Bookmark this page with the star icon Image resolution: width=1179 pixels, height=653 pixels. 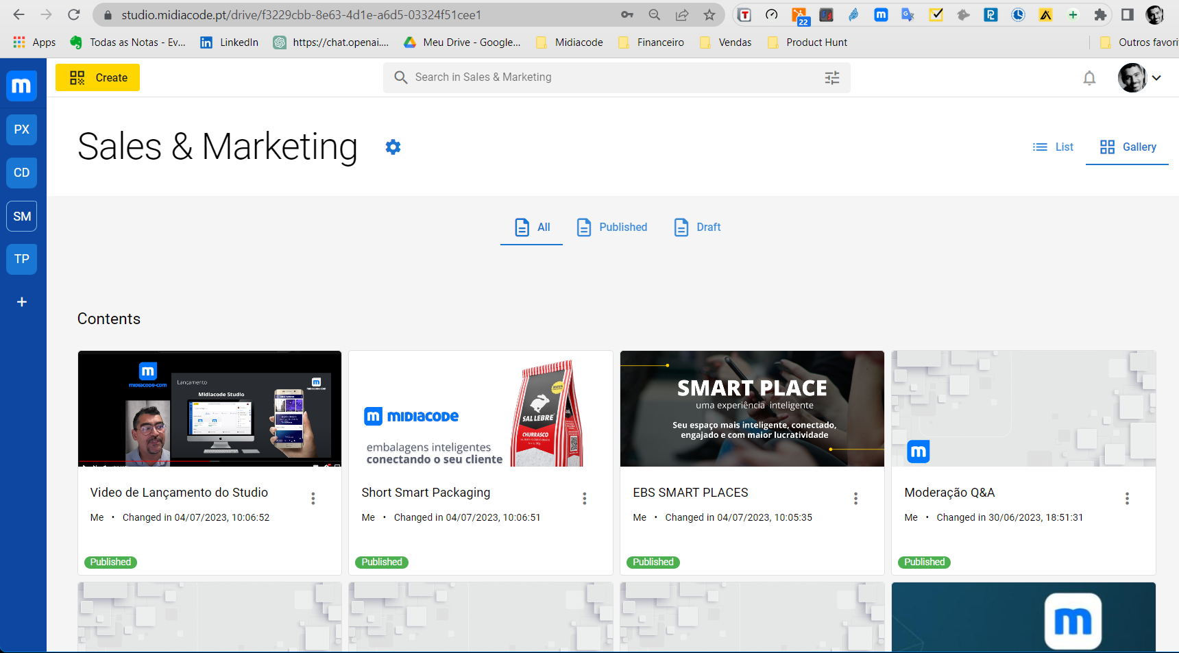point(709,14)
